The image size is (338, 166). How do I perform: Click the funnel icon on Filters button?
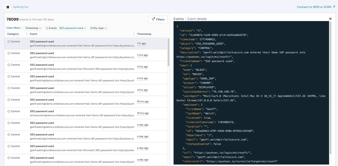153,19
